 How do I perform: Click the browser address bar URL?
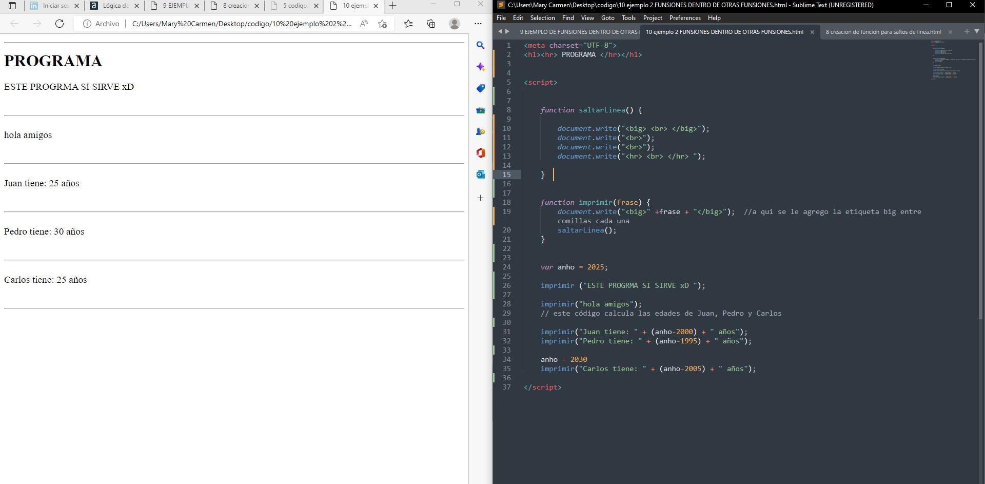(x=242, y=24)
